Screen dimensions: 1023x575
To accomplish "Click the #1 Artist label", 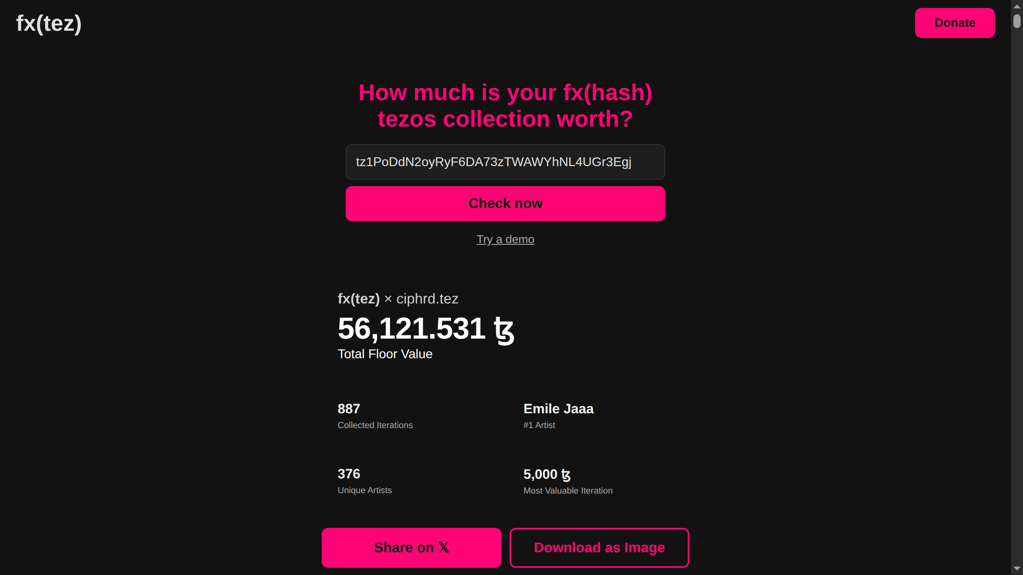I will tap(539, 425).
